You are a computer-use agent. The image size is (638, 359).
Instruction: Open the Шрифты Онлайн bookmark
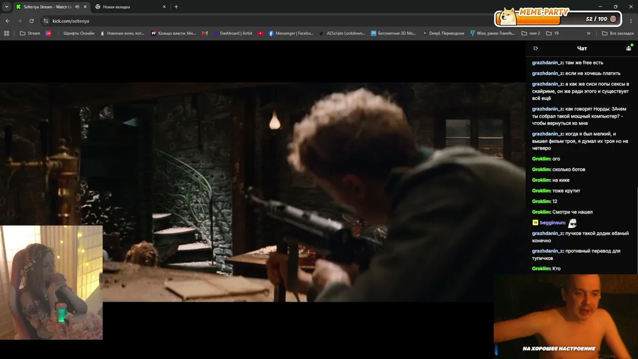click(75, 33)
